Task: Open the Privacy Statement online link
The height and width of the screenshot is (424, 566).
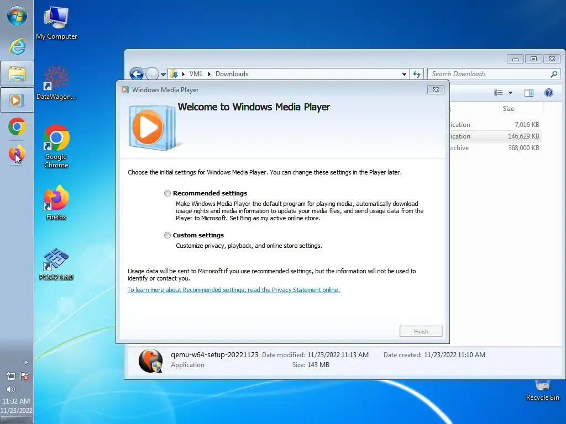Action: click(234, 290)
